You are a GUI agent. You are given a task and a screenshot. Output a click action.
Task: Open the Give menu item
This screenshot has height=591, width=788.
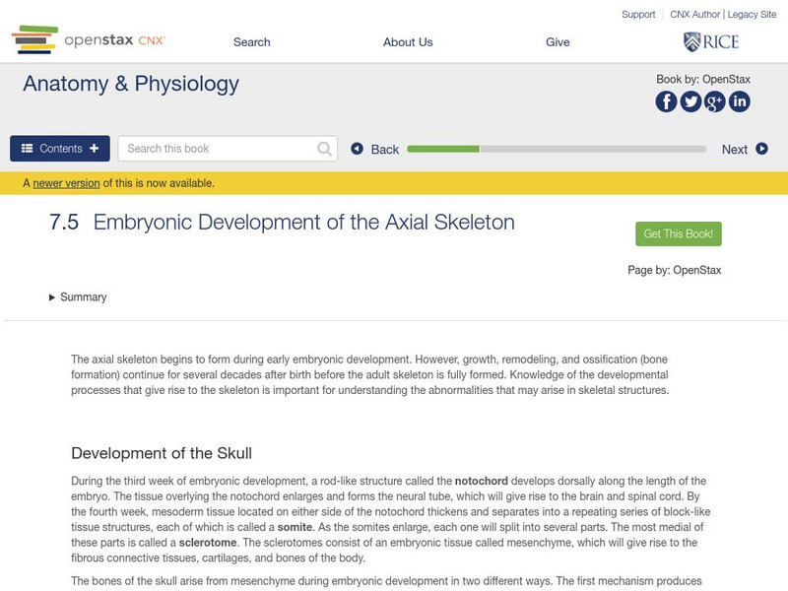tap(558, 42)
